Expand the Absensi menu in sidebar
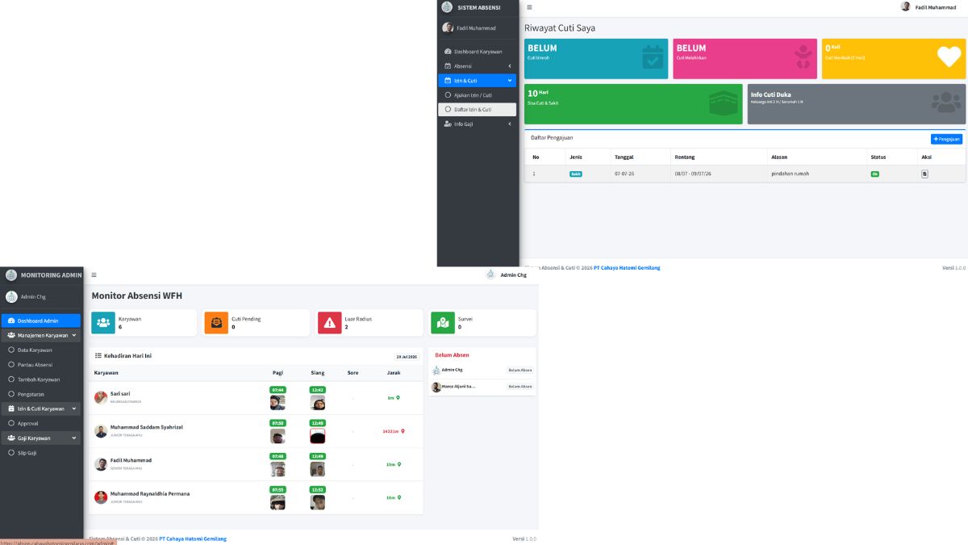The width and height of the screenshot is (968, 545). pyautogui.click(x=478, y=65)
